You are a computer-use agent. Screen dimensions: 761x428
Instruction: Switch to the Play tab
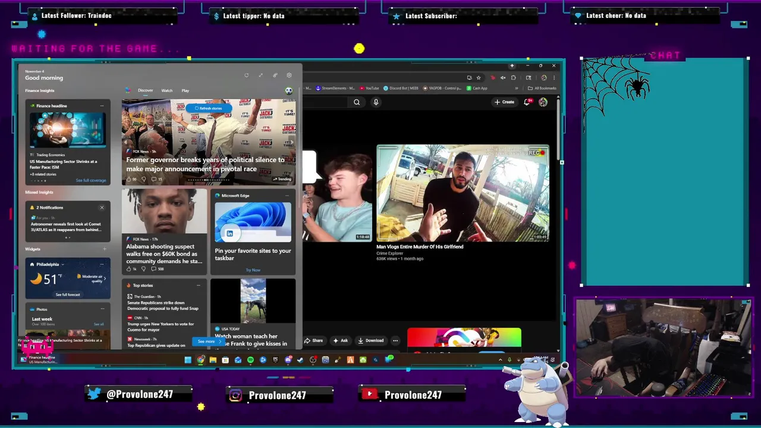pyautogui.click(x=185, y=90)
